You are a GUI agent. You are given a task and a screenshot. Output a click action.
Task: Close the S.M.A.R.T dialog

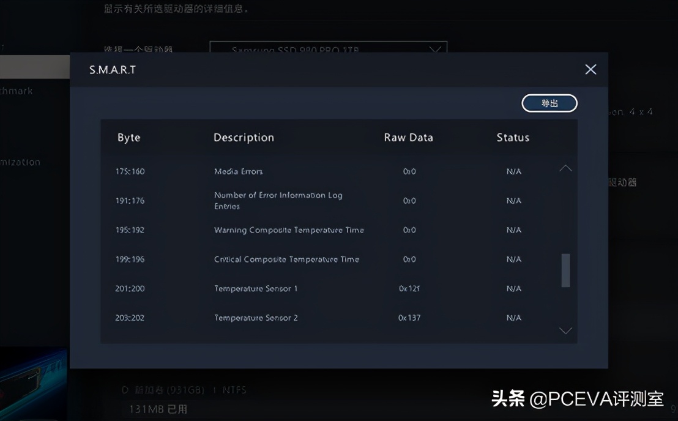[x=590, y=69]
